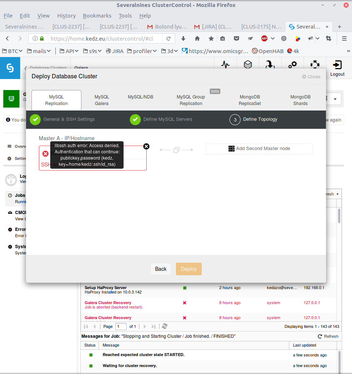Expand the s9s bookmarks folder
Screen dimensions: 352x374
(92, 51)
